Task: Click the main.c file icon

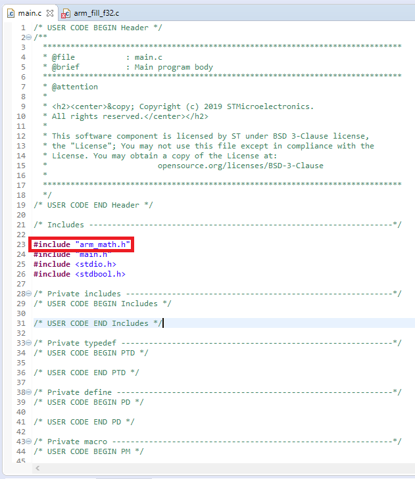Action: [11, 13]
